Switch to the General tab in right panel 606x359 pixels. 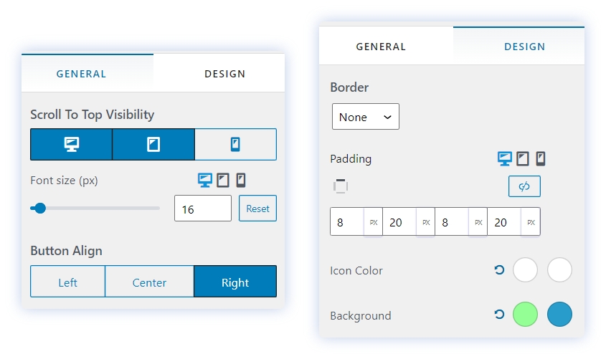tap(381, 47)
